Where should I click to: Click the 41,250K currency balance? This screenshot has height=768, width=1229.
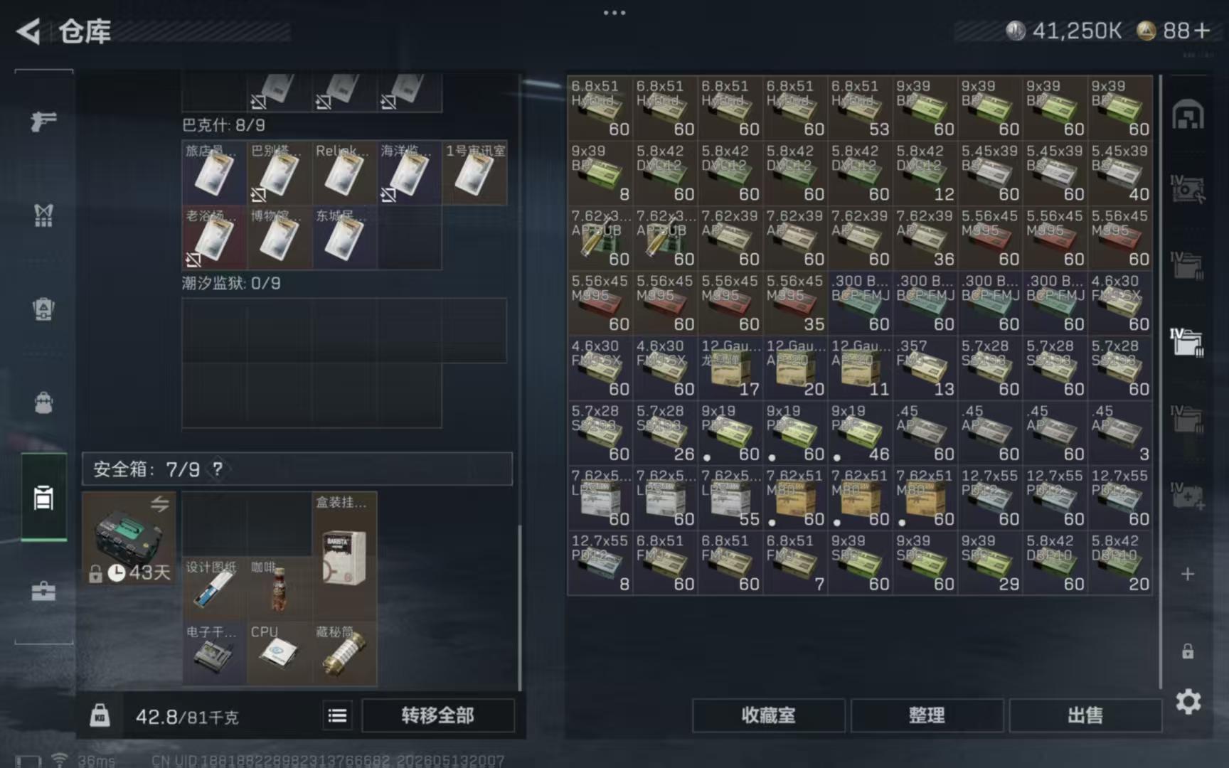[1063, 31]
